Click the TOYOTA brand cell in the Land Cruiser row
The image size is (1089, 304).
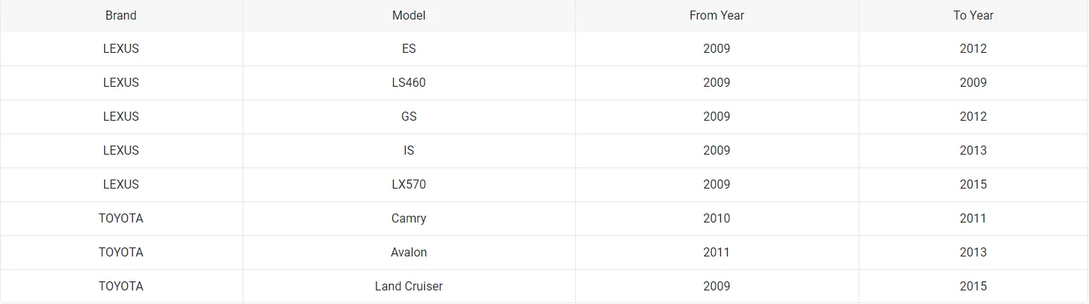[121, 287]
